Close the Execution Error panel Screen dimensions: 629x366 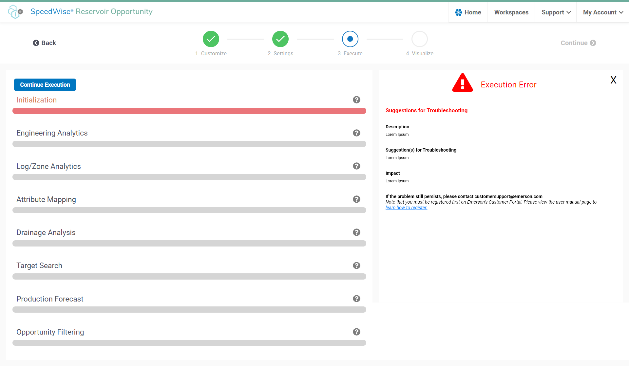click(613, 80)
